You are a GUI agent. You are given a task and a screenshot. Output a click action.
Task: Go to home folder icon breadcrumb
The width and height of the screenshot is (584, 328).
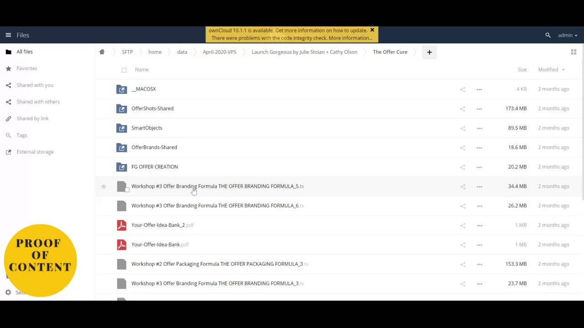click(102, 52)
